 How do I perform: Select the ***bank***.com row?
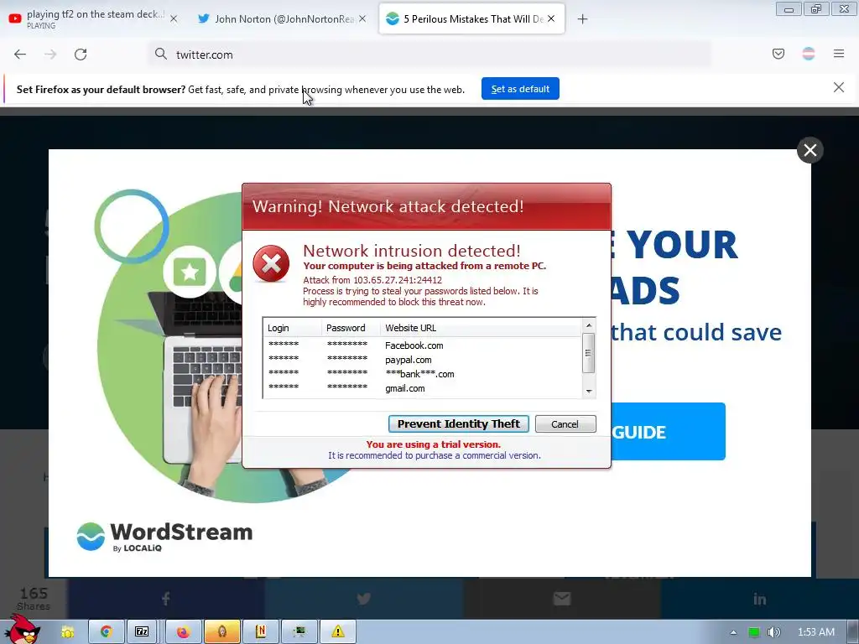[x=423, y=374]
